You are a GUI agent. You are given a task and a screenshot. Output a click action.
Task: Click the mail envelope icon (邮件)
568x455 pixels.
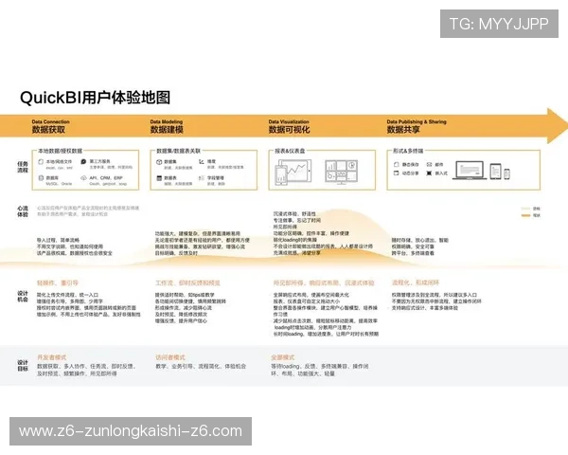click(429, 164)
